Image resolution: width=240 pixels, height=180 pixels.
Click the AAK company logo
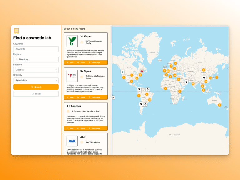point(72,141)
